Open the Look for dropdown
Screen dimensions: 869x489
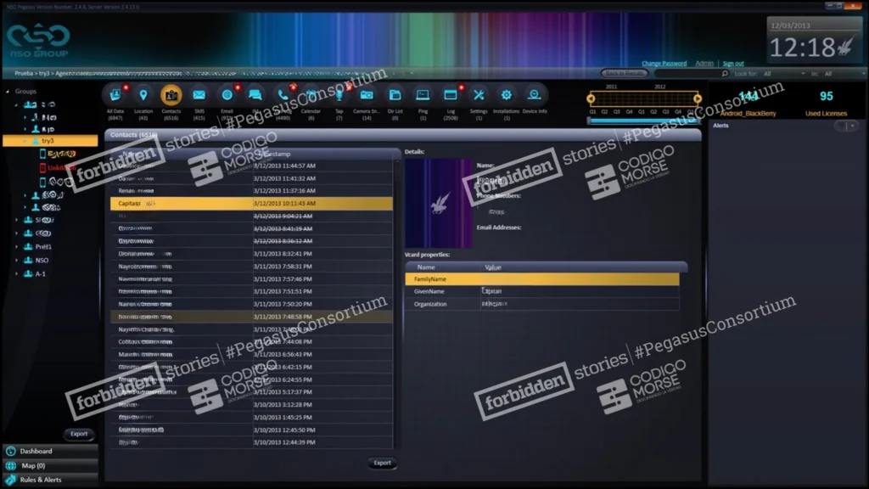point(783,74)
